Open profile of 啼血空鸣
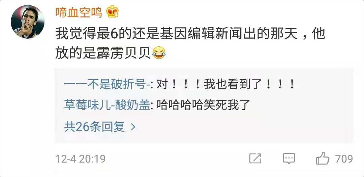Image resolution: width=364 pixels, height=177 pixels. [79, 12]
